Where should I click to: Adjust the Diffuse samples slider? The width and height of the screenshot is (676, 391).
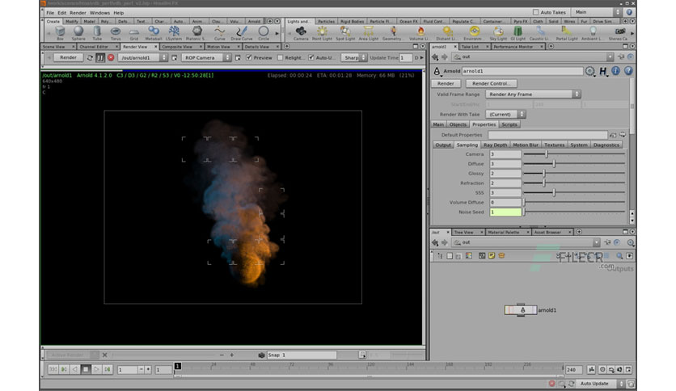coord(574,164)
